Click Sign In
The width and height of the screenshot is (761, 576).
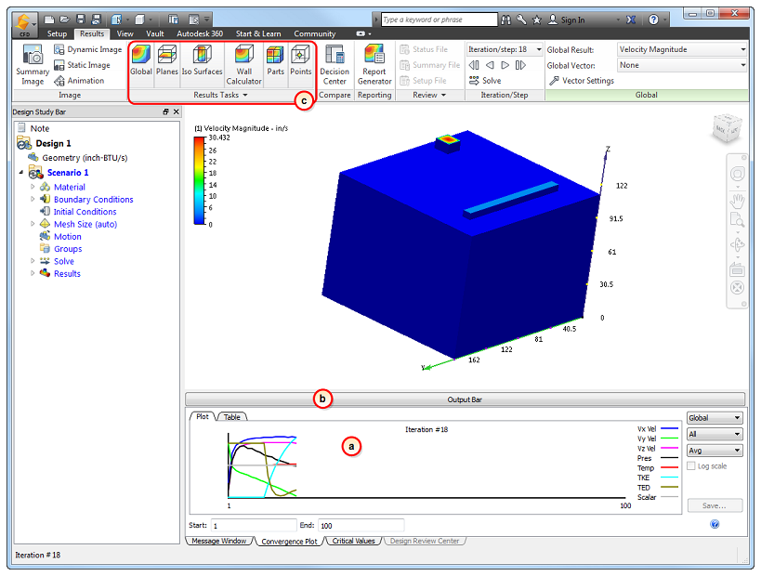[x=567, y=20]
